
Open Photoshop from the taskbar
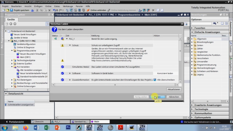pos(68,128)
